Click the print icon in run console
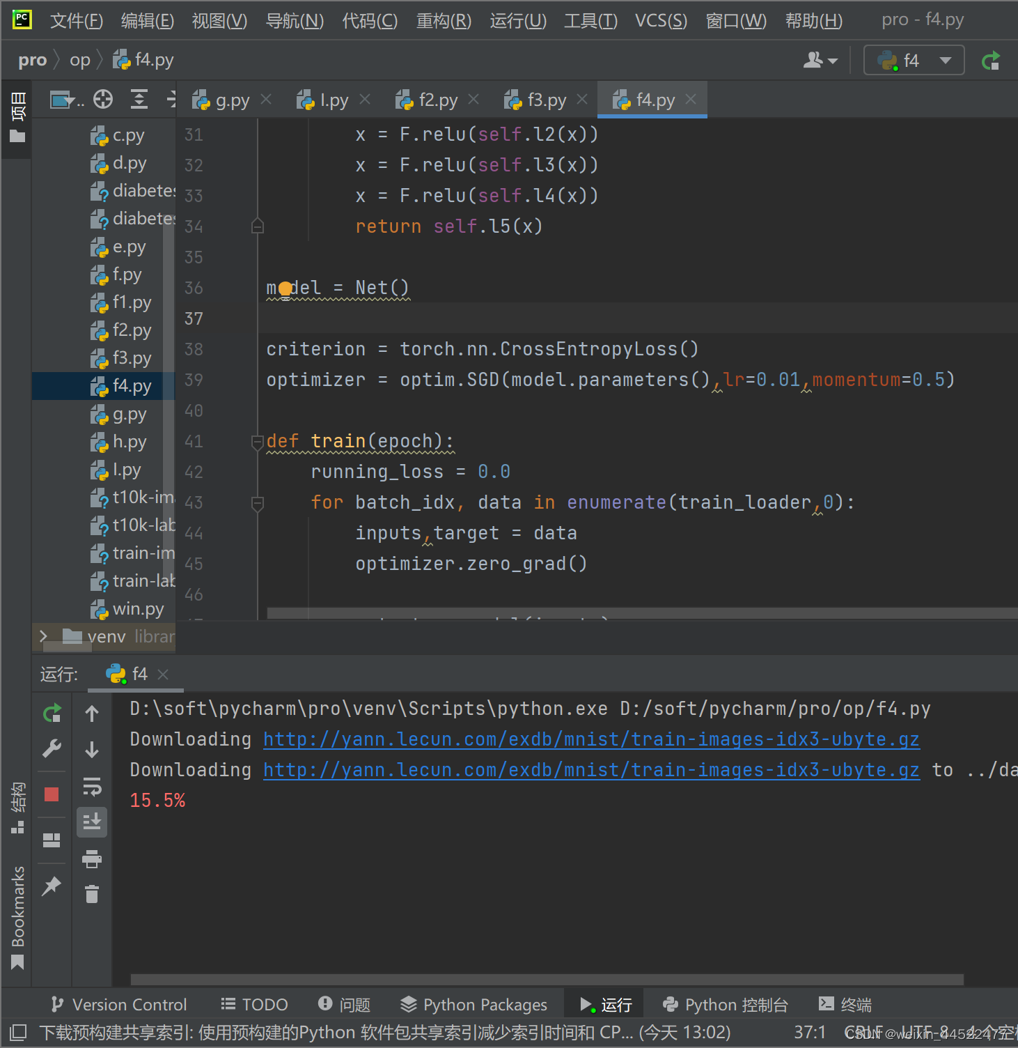Image resolution: width=1018 pixels, height=1048 pixels. point(92,858)
